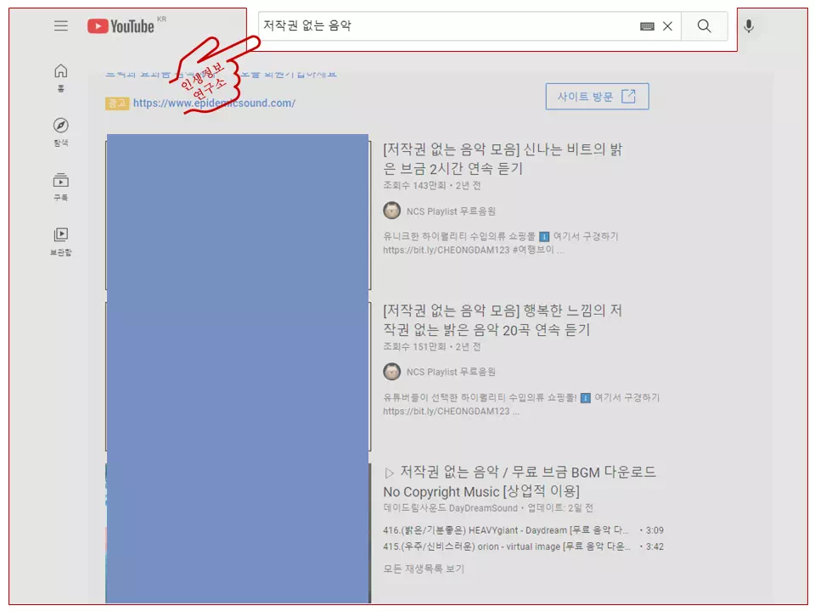Run the search with the magnifier icon

click(x=704, y=26)
